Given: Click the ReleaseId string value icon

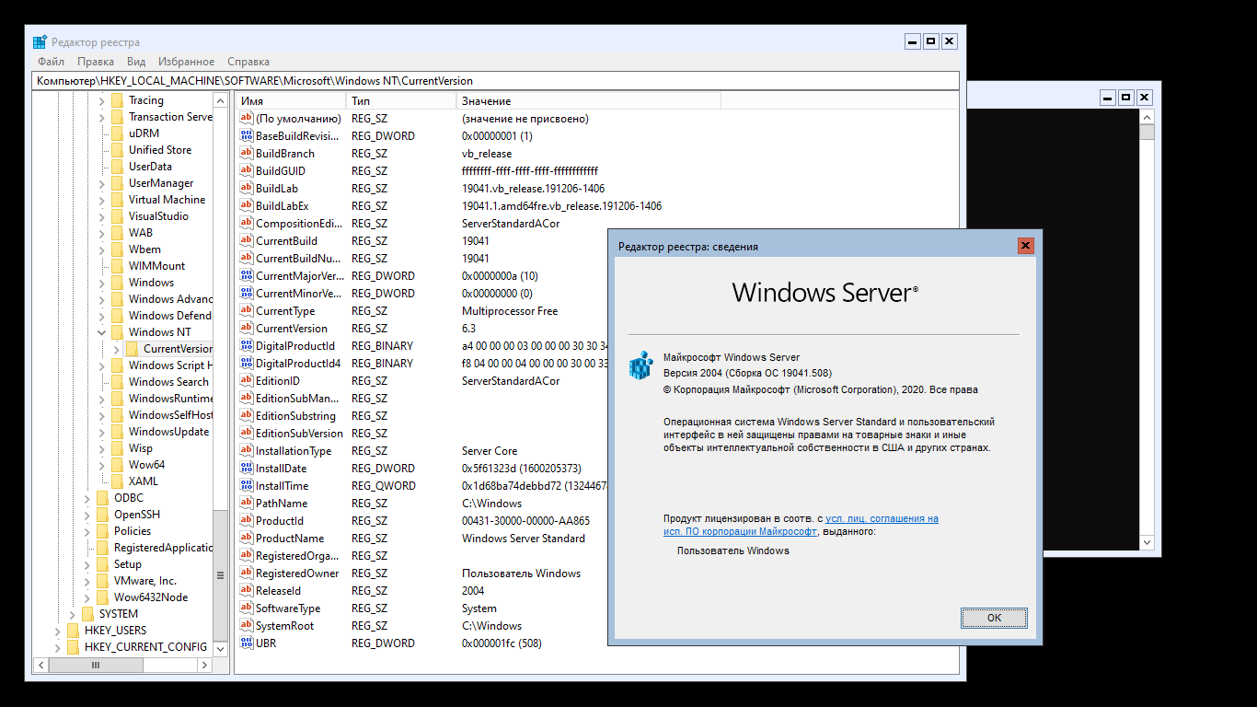Looking at the screenshot, I should (246, 591).
